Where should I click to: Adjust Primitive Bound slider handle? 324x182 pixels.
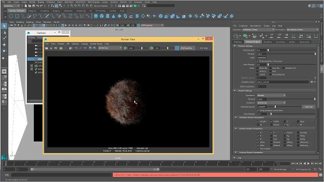pos(275,107)
